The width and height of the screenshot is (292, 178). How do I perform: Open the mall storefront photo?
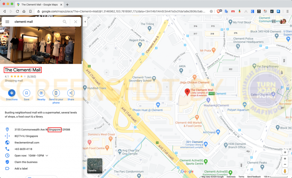point(41,45)
